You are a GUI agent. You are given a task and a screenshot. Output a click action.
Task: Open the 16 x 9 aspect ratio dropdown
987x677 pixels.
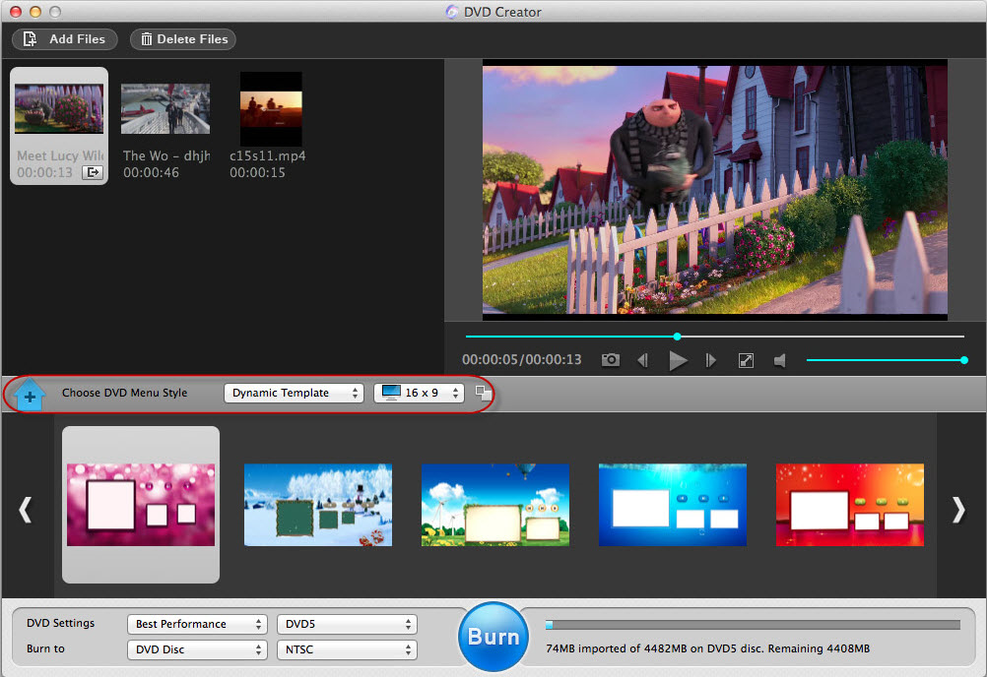tap(419, 393)
